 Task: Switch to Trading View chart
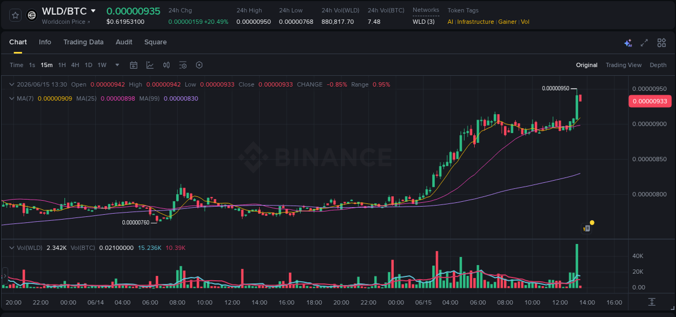624,65
